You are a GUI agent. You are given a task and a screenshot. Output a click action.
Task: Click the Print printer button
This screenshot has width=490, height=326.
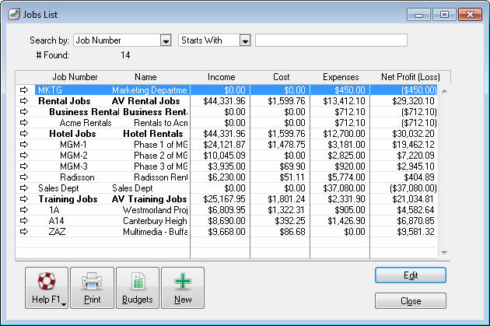pyautogui.click(x=93, y=288)
